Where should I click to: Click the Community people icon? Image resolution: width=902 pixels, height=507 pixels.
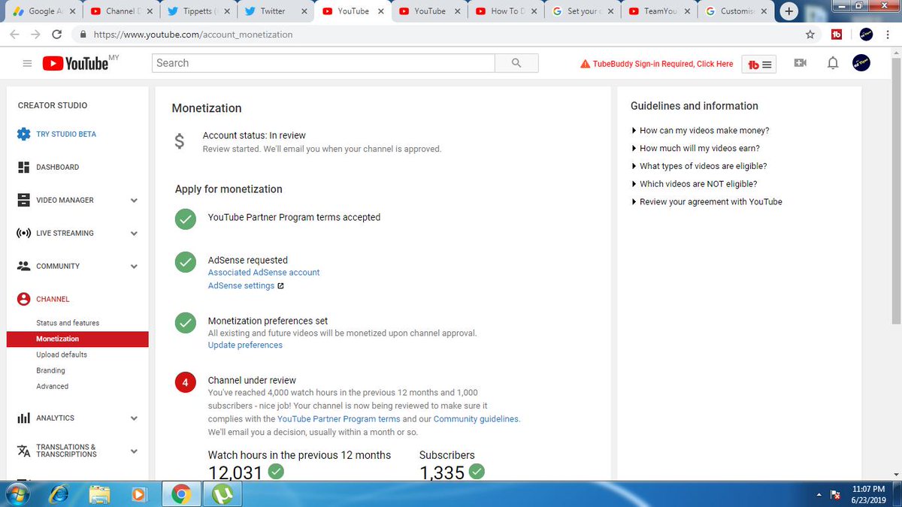coord(23,266)
